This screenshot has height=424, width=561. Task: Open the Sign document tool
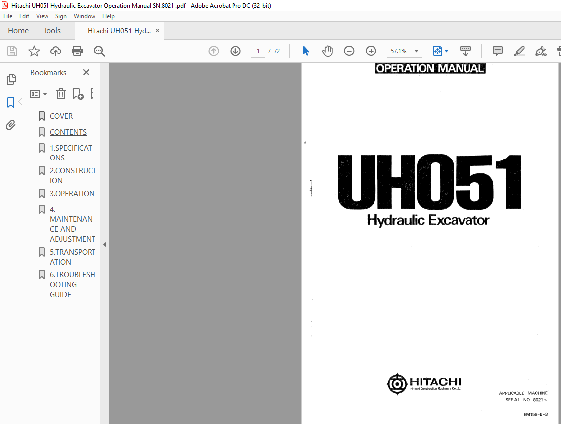click(x=541, y=51)
